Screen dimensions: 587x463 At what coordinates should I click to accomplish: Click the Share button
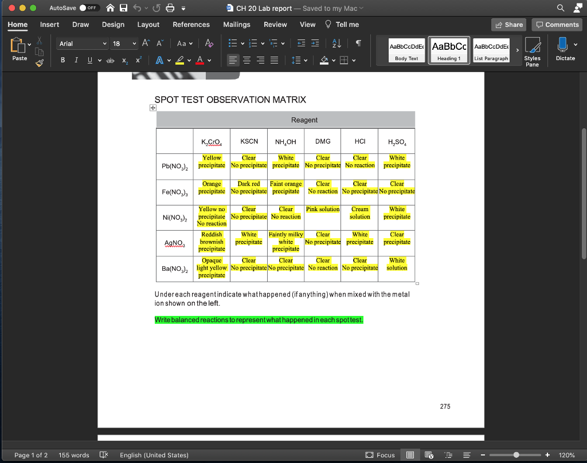click(509, 25)
